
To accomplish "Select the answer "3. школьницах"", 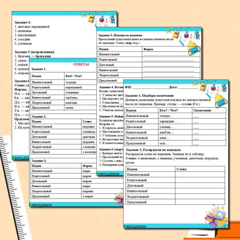I will click(x=25, y=35).
